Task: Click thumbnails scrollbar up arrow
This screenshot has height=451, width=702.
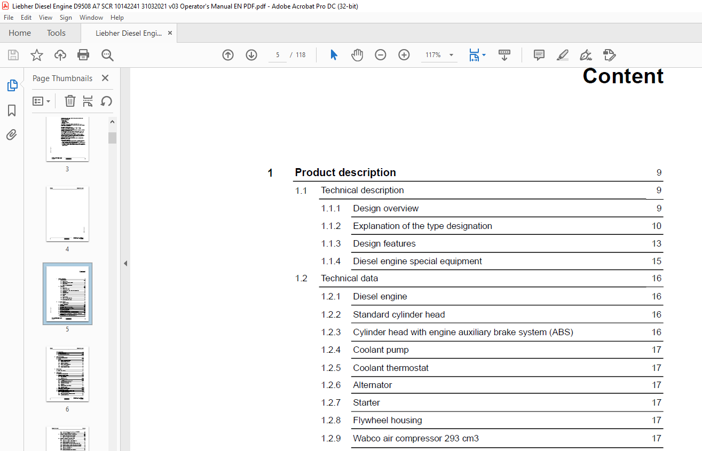Action: [112, 122]
